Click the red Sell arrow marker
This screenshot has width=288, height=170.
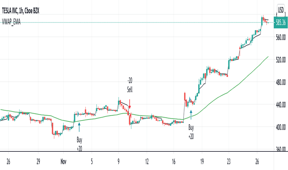[130, 104]
